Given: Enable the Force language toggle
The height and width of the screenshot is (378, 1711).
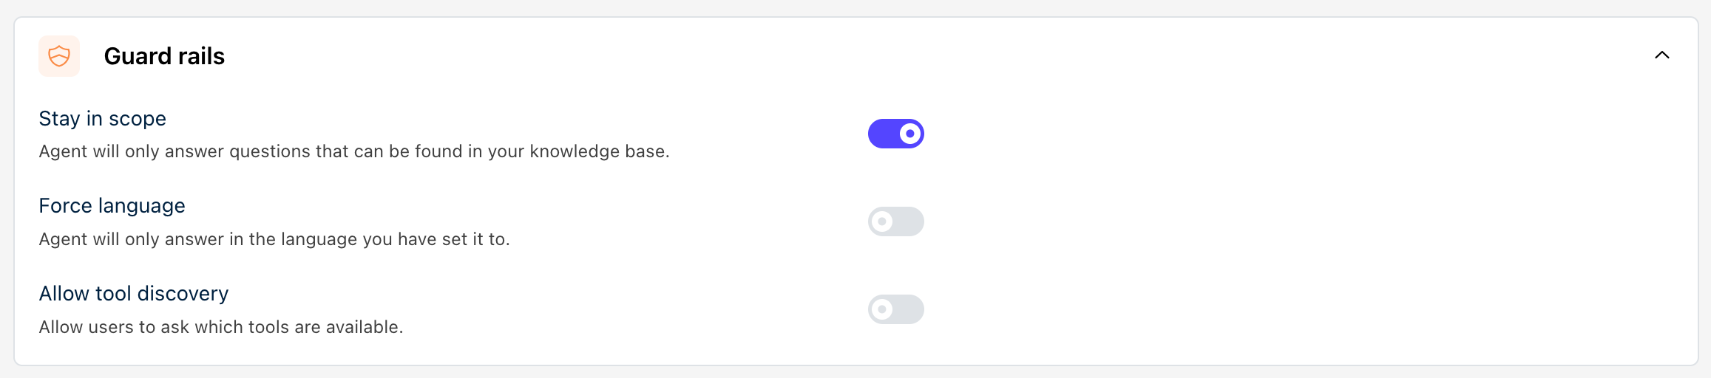Looking at the screenshot, I should 895,221.
